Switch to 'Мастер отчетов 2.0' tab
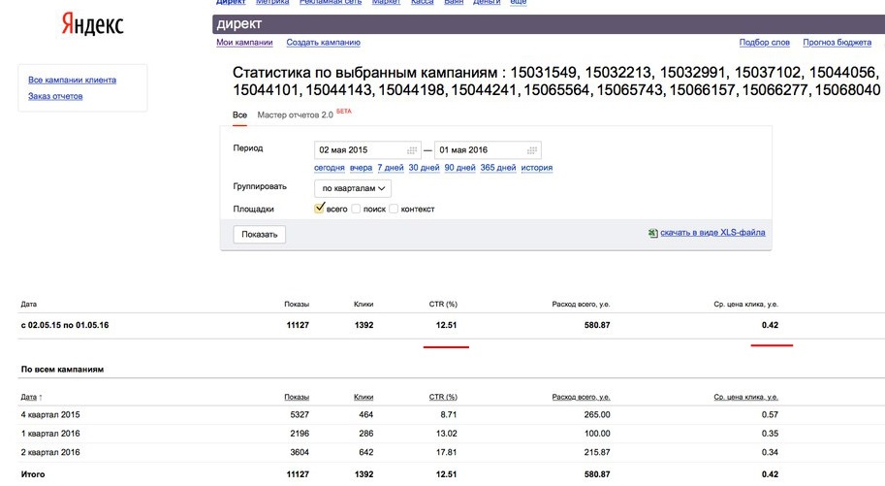 [x=296, y=114]
